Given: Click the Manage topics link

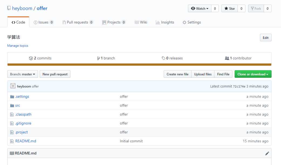Looking at the screenshot, I should [x=18, y=46].
